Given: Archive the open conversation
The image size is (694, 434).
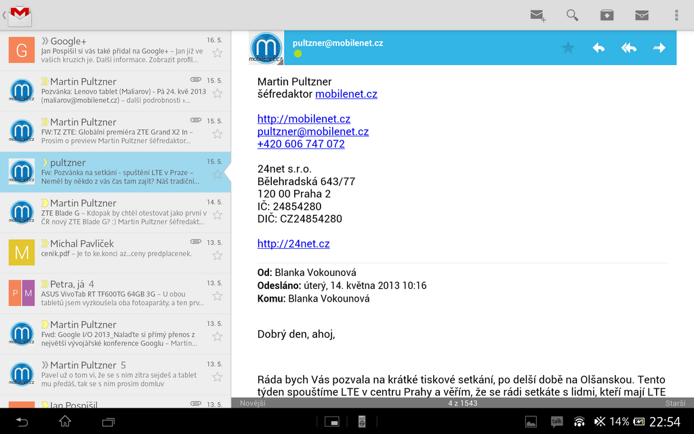Looking at the screenshot, I should coord(607,15).
